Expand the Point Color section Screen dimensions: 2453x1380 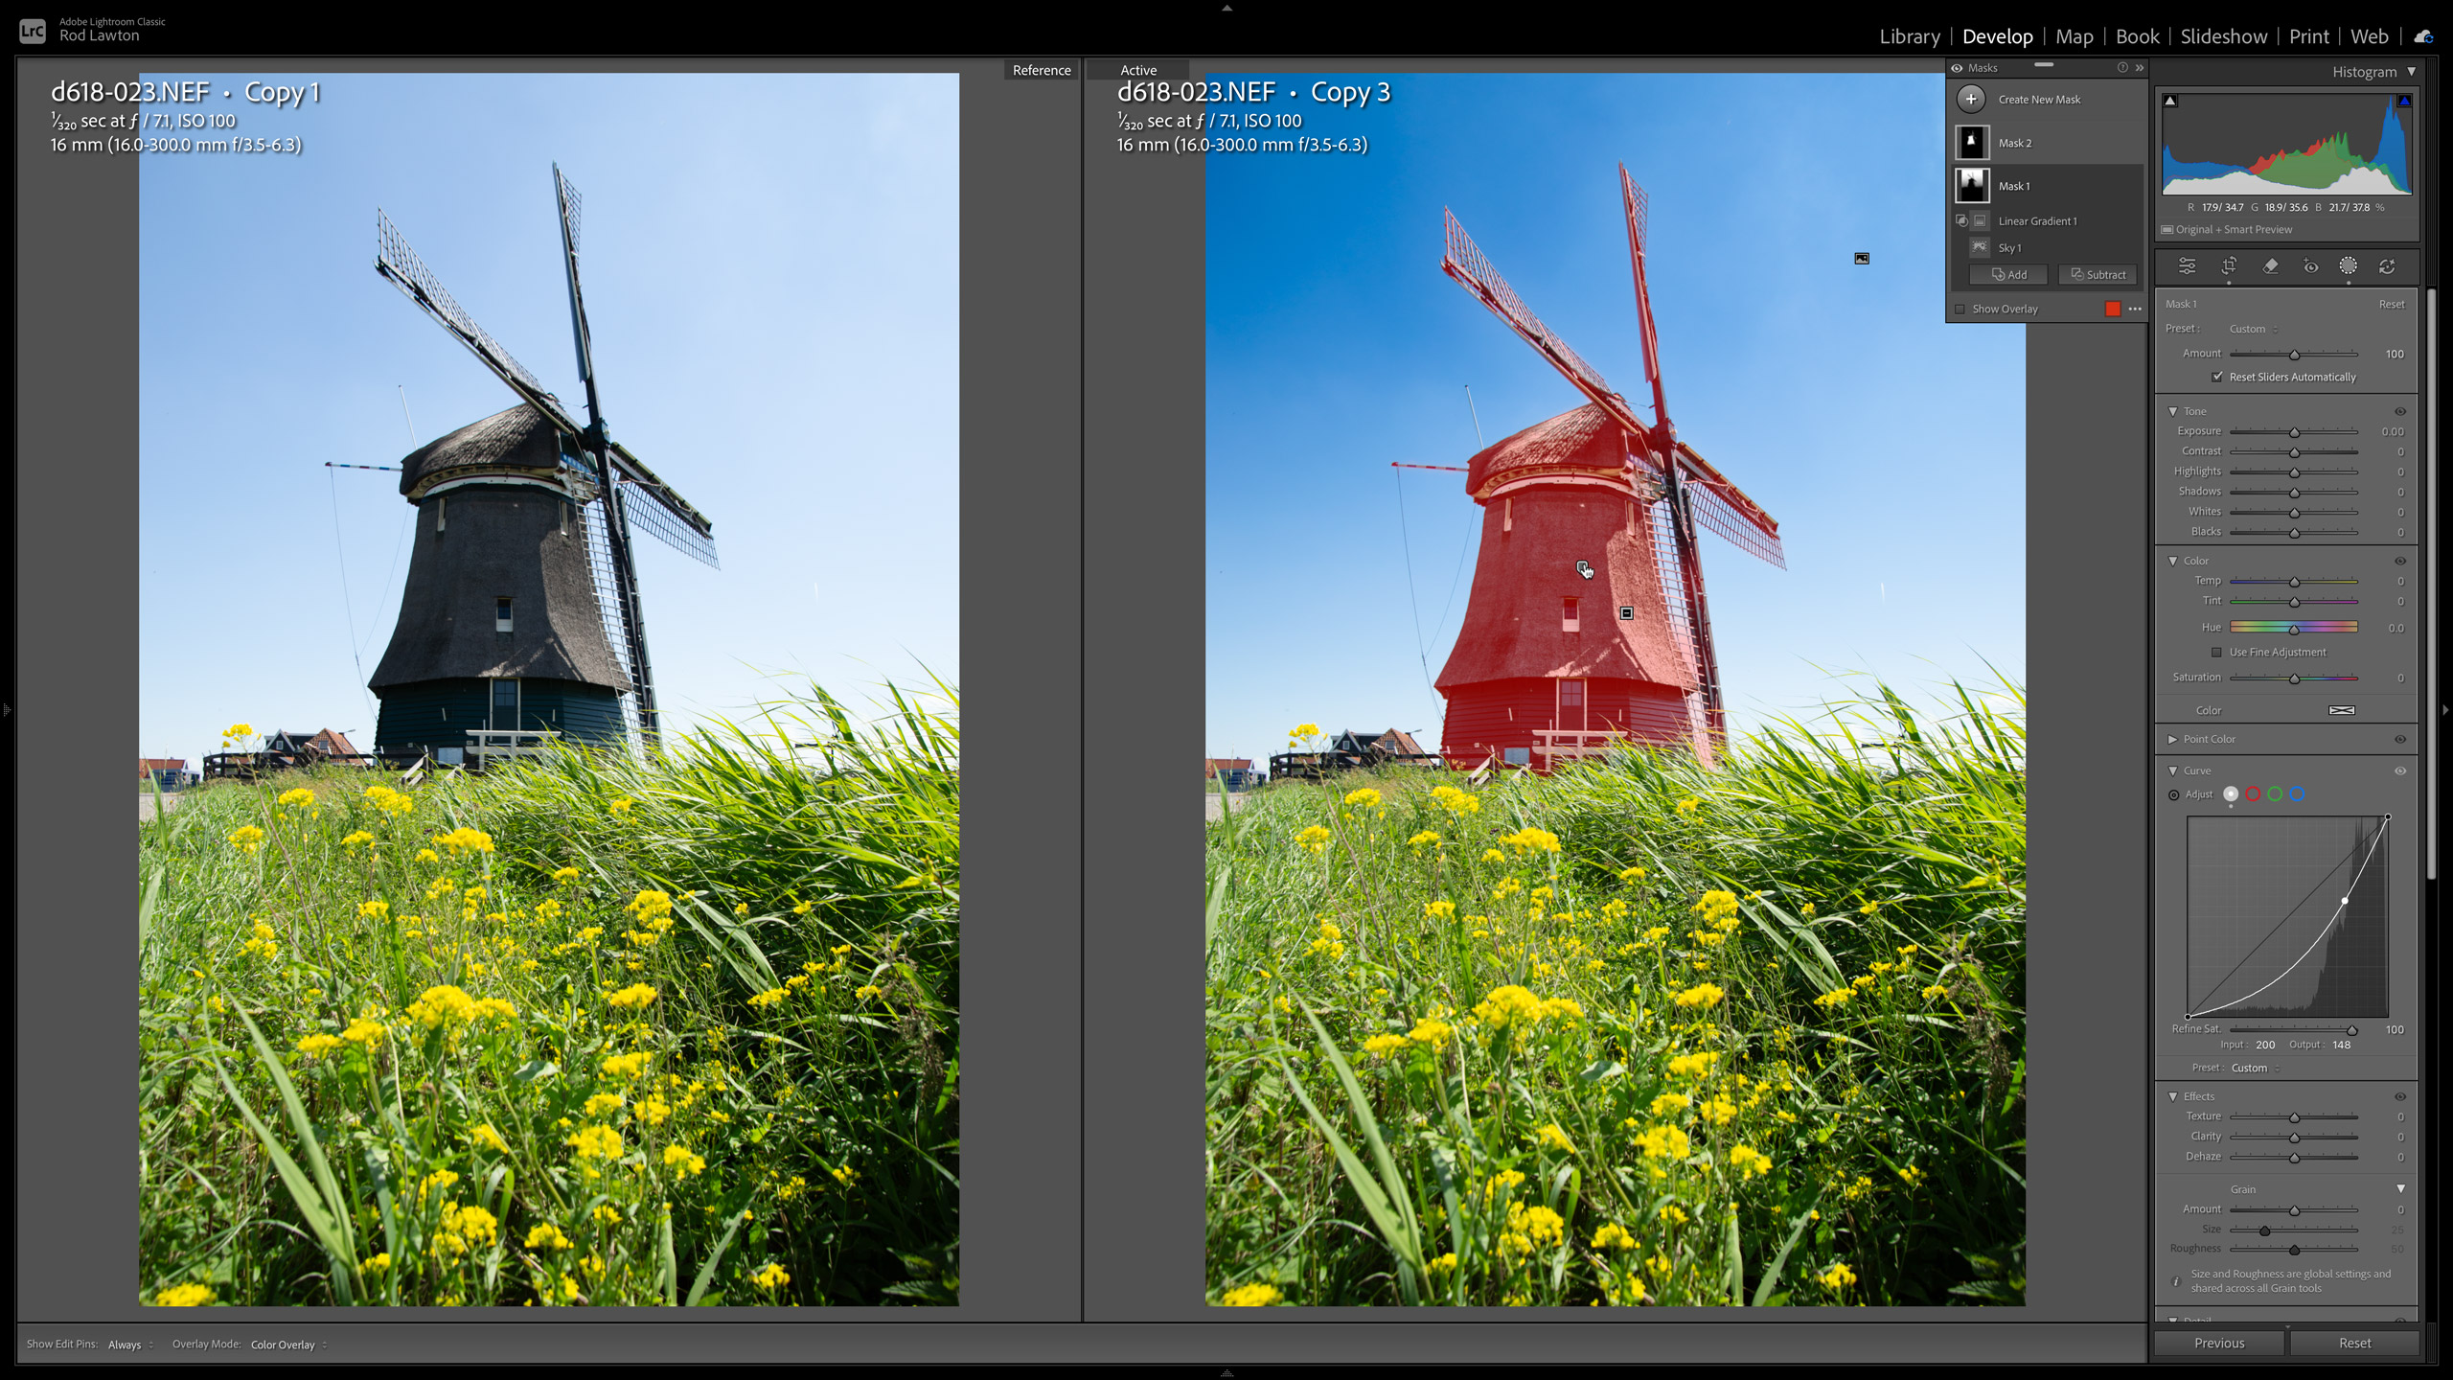coord(2172,739)
